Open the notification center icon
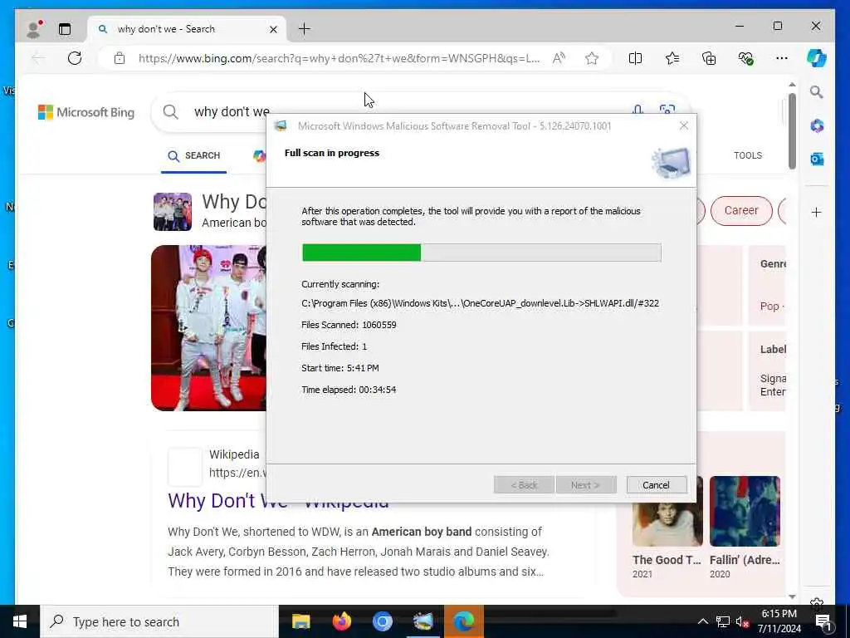This screenshot has height=638, width=850. [823, 621]
